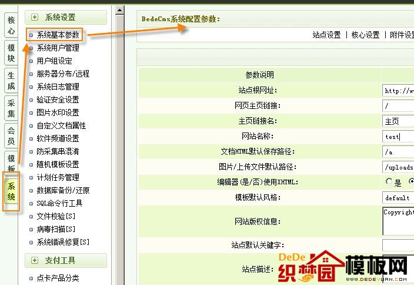Screen dimensions: 414x285
Task: Open 随机模板设置 menu item
Action: pos(58,164)
